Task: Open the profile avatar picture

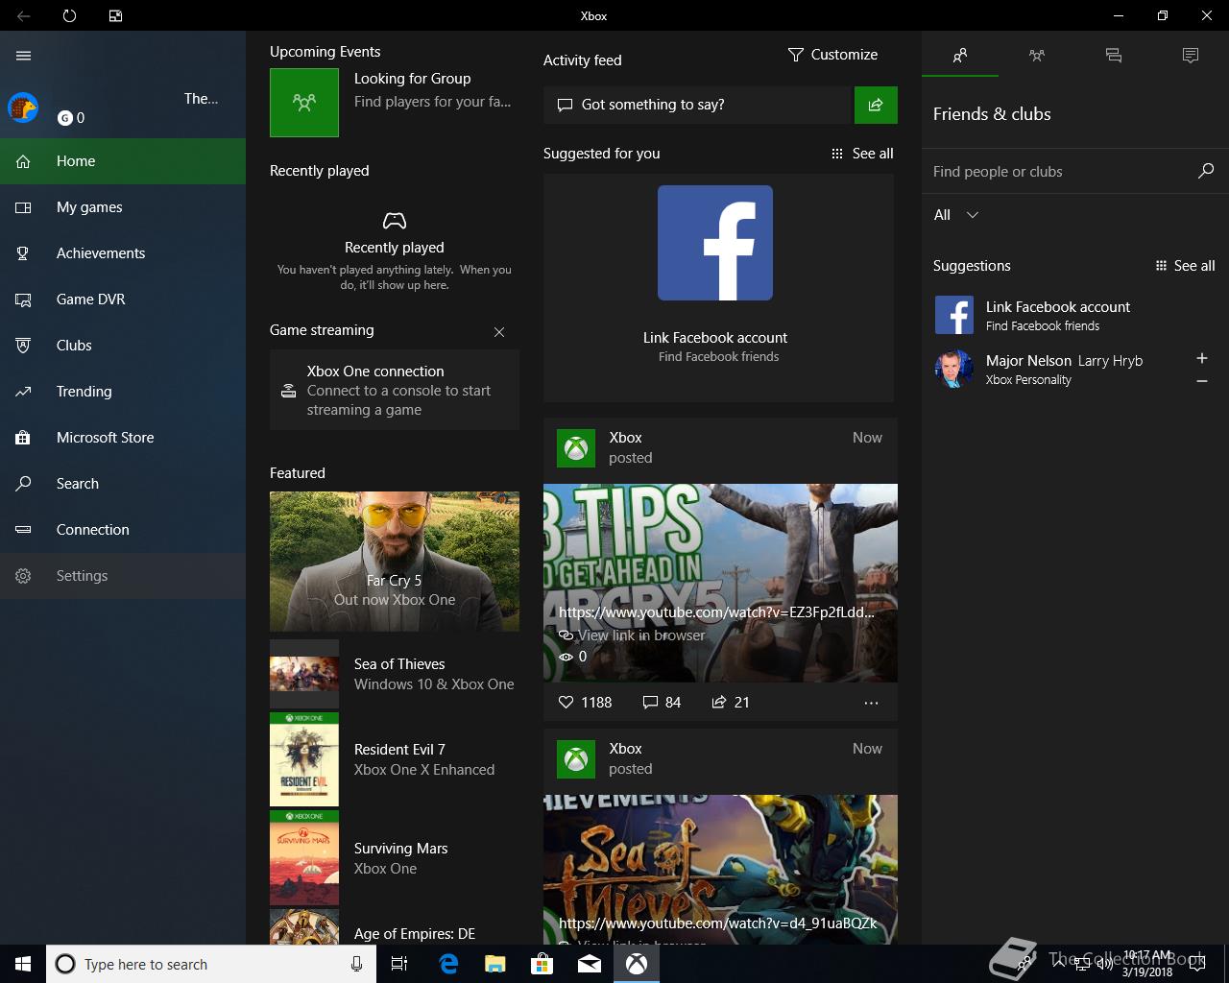Action: coord(23,108)
